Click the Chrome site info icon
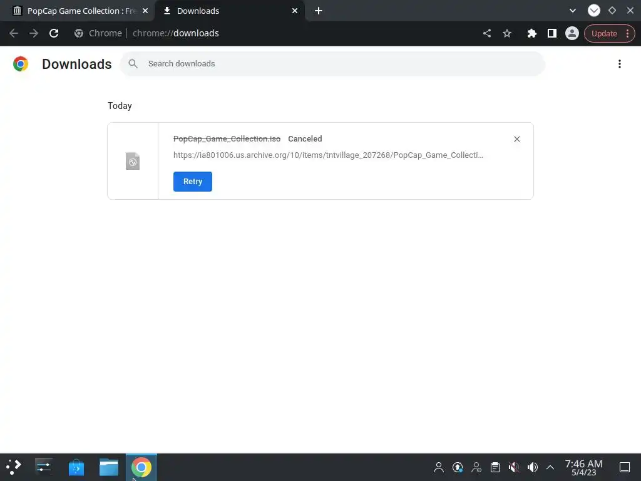Image resolution: width=641 pixels, height=481 pixels. (79, 33)
